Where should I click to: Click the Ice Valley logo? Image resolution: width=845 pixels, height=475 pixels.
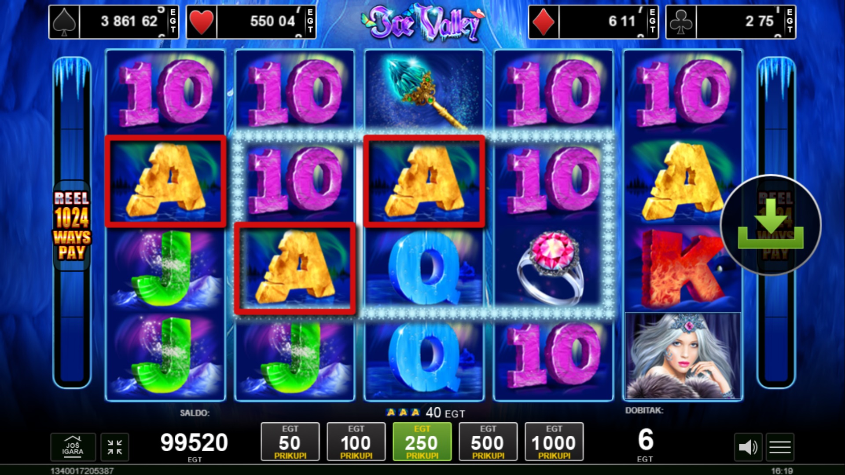click(422, 23)
